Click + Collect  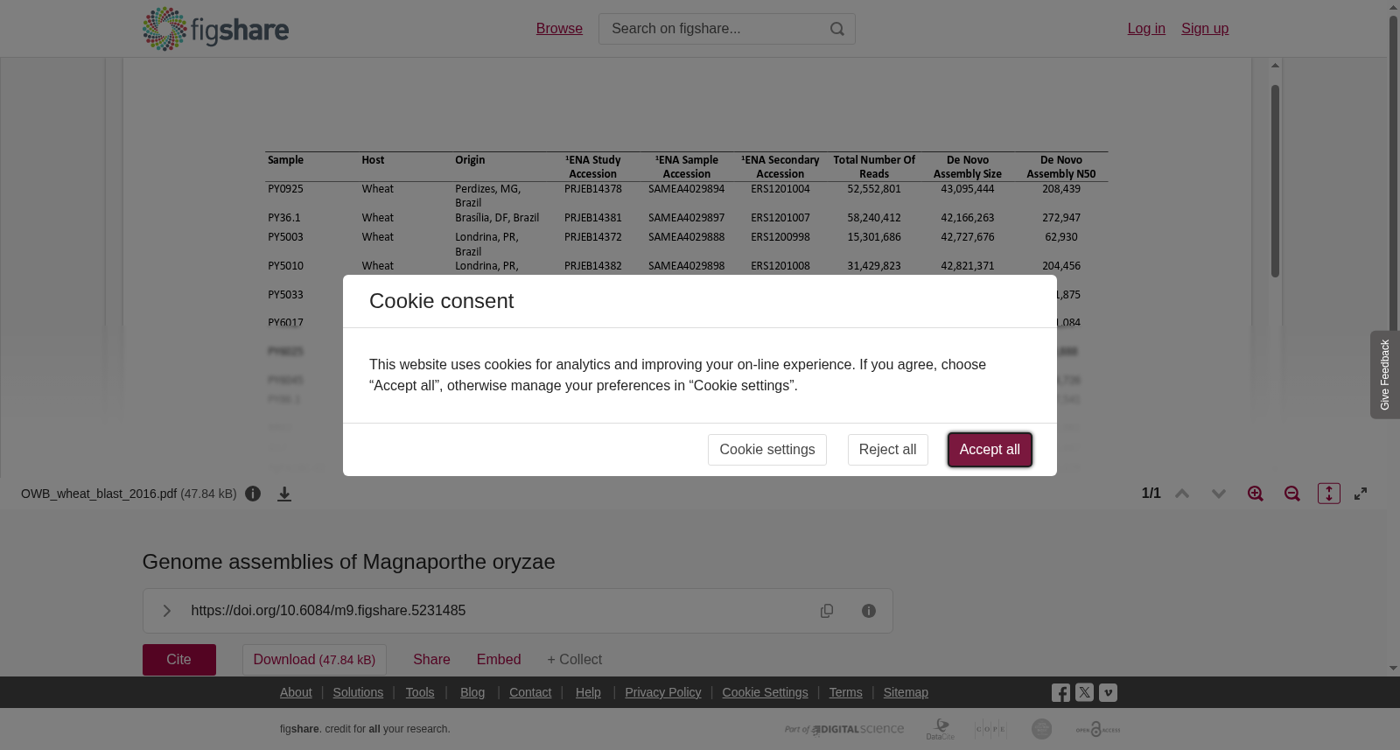[x=575, y=660]
